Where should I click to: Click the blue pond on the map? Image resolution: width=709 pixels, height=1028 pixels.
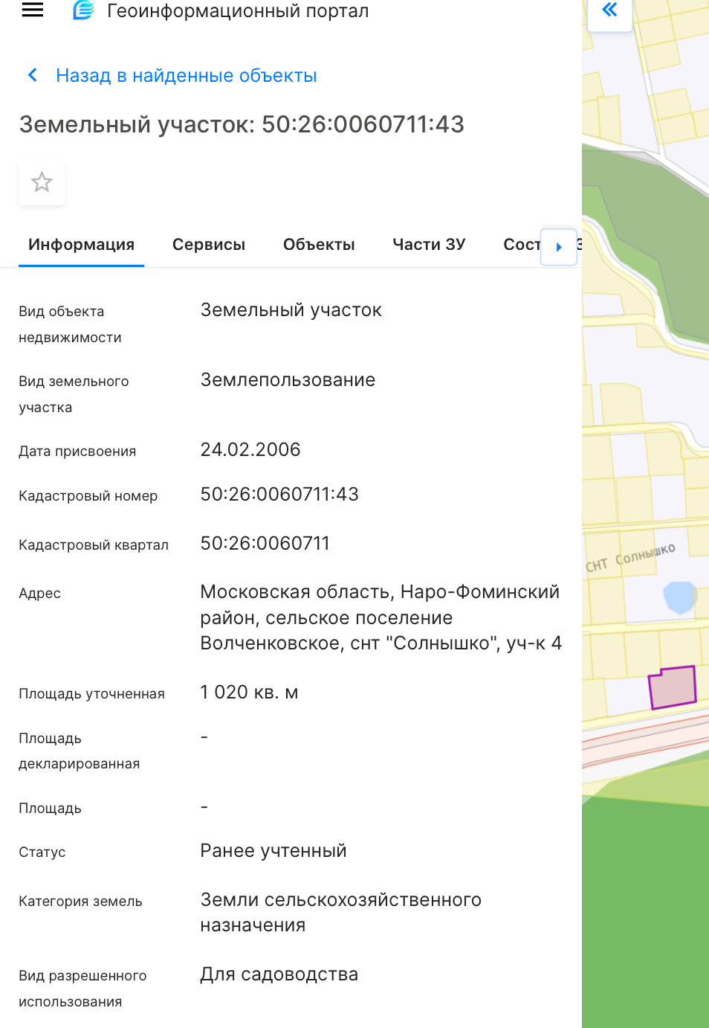click(x=679, y=597)
